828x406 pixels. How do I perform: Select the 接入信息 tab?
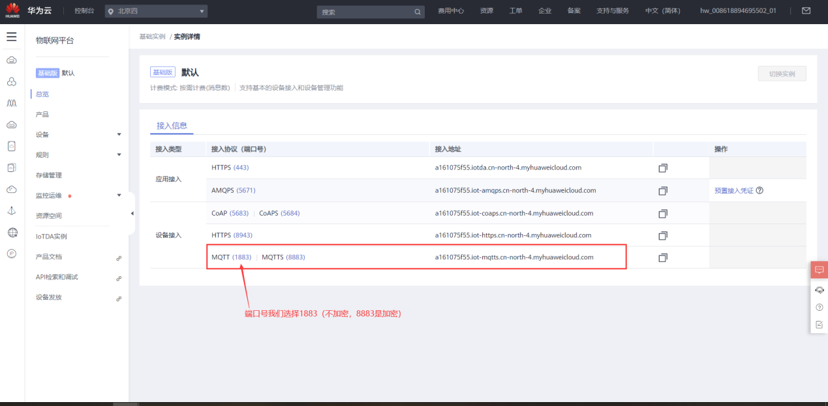172,126
